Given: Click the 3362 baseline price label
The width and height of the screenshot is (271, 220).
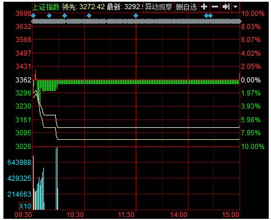Looking at the screenshot, I should (x=23, y=80).
